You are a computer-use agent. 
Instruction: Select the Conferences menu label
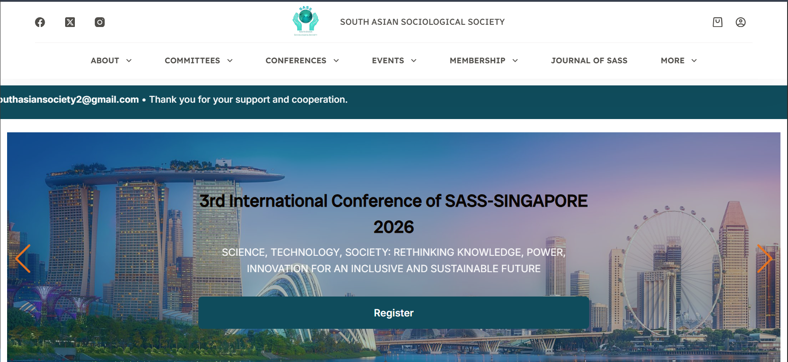coord(296,61)
